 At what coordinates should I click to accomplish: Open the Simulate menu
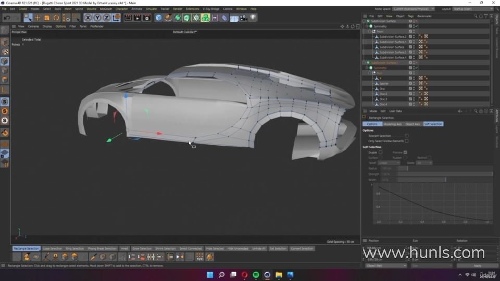[x=151, y=9]
